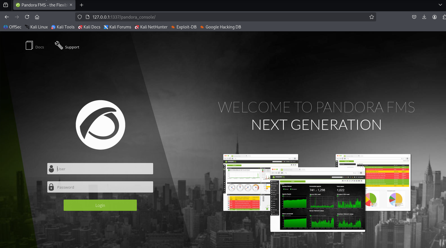Go to the browser home page
The image size is (446, 248).
(x=37, y=17)
